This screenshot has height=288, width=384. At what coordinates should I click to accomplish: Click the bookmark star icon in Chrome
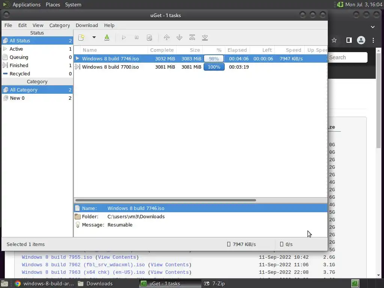pos(334,40)
